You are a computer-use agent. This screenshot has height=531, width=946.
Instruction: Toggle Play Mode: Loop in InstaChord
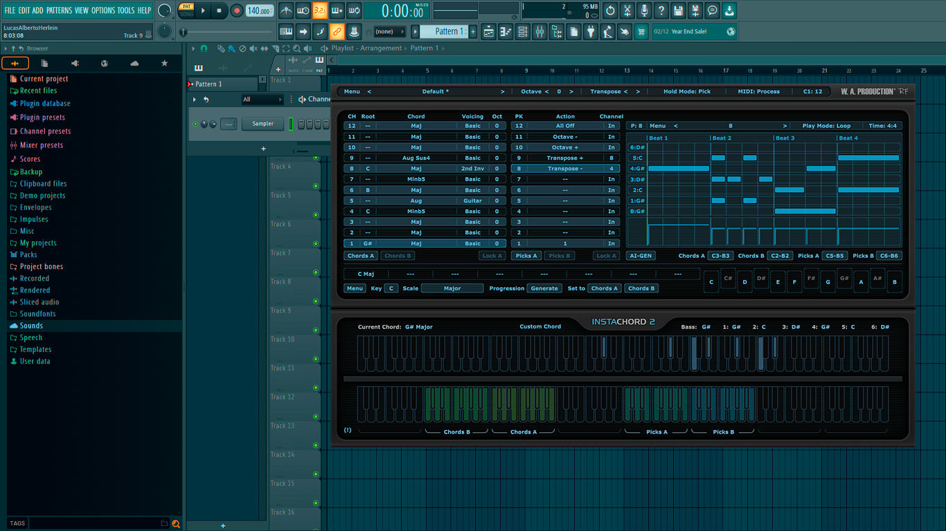826,126
